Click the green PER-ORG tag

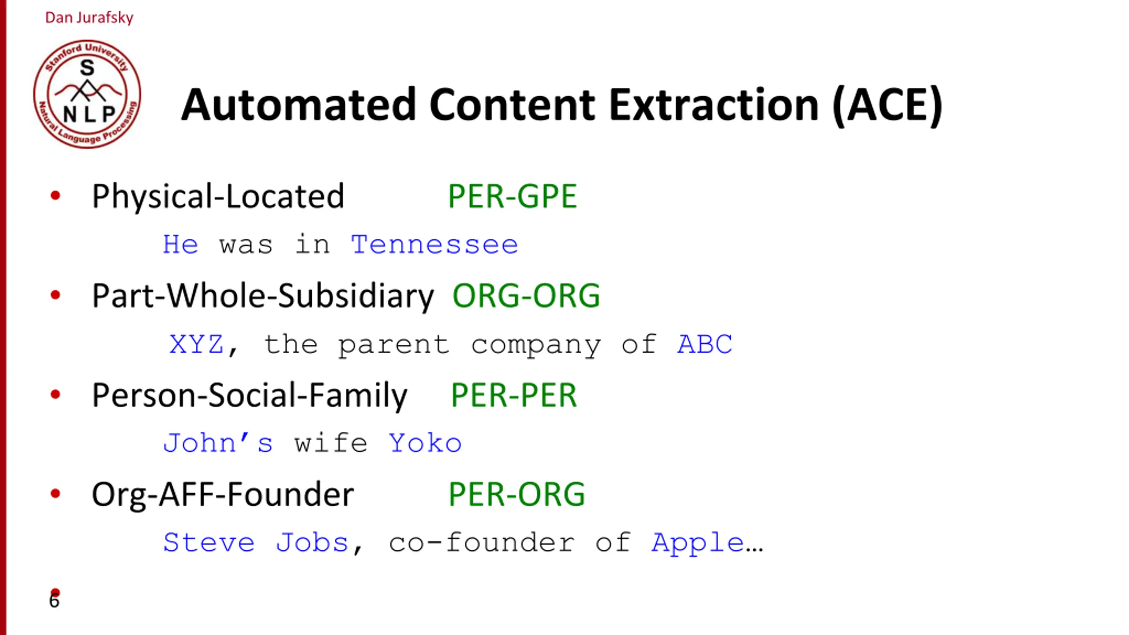coord(517,494)
